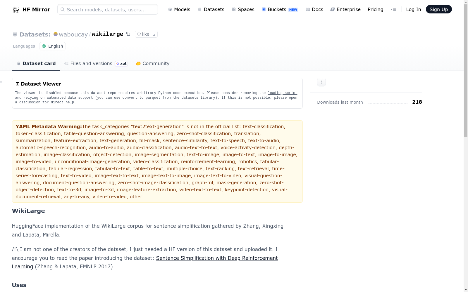This screenshot has width=468, height=292.
Task: Click the like count 2
Action: pyautogui.click(x=154, y=34)
